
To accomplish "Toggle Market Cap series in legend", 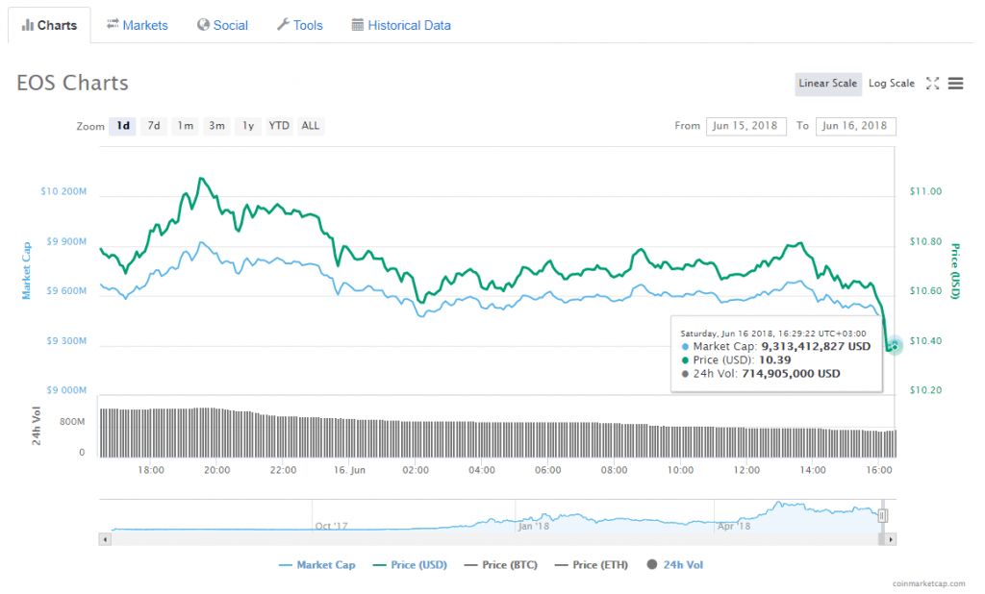I will pyautogui.click(x=316, y=565).
